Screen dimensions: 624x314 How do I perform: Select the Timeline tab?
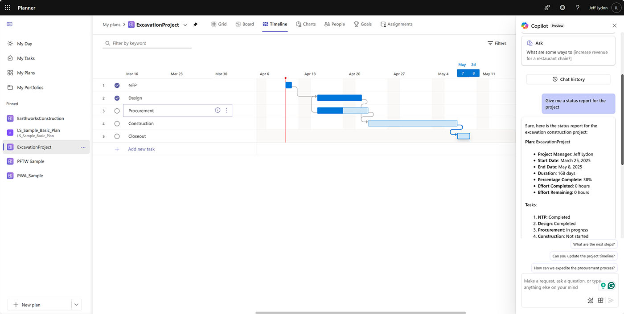pyautogui.click(x=275, y=24)
